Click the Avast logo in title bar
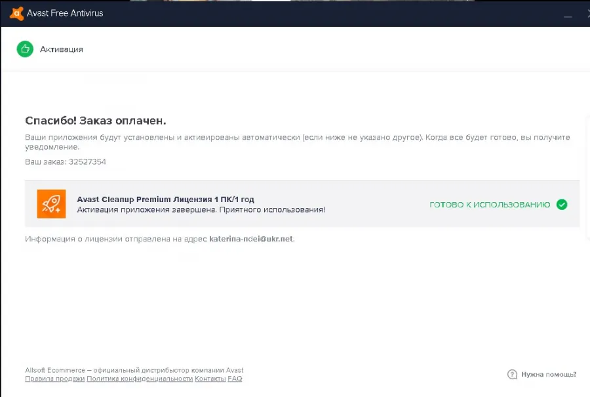 (x=16, y=13)
